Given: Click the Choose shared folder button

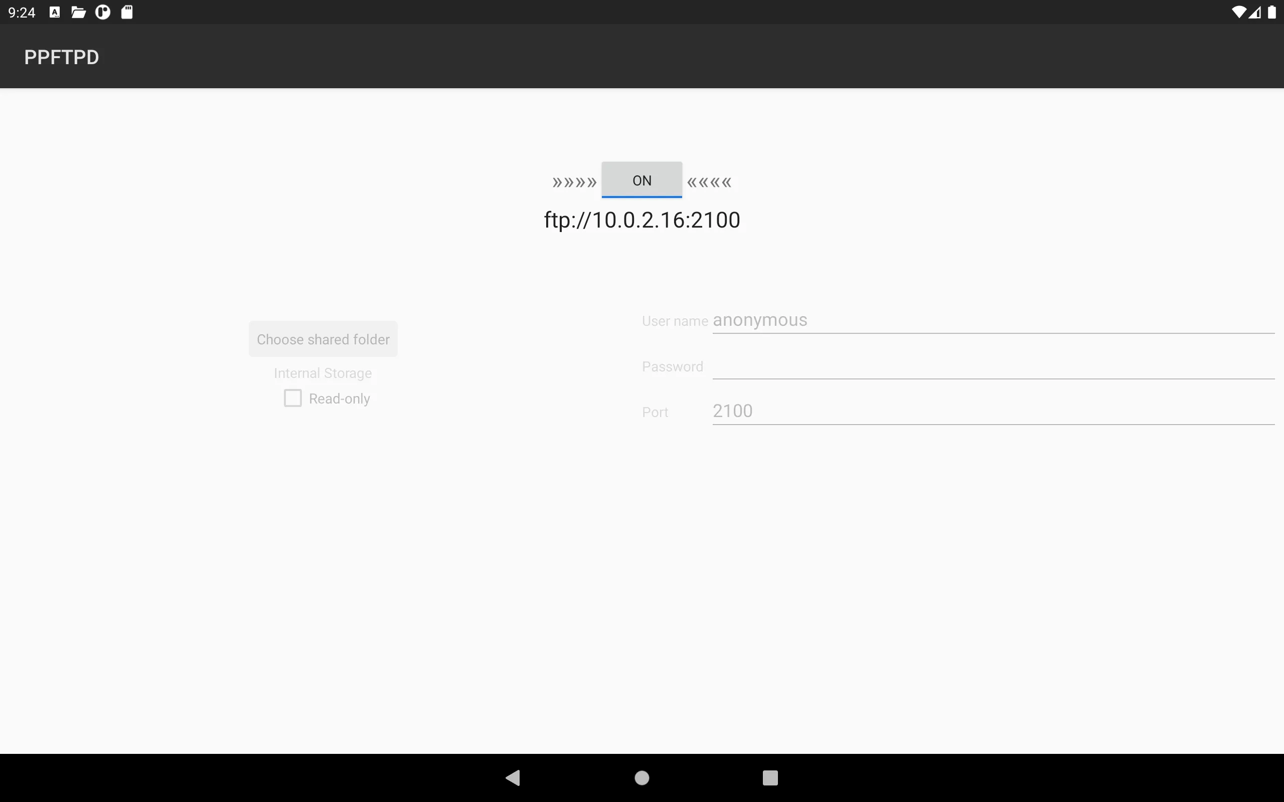Looking at the screenshot, I should click(x=323, y=339).
